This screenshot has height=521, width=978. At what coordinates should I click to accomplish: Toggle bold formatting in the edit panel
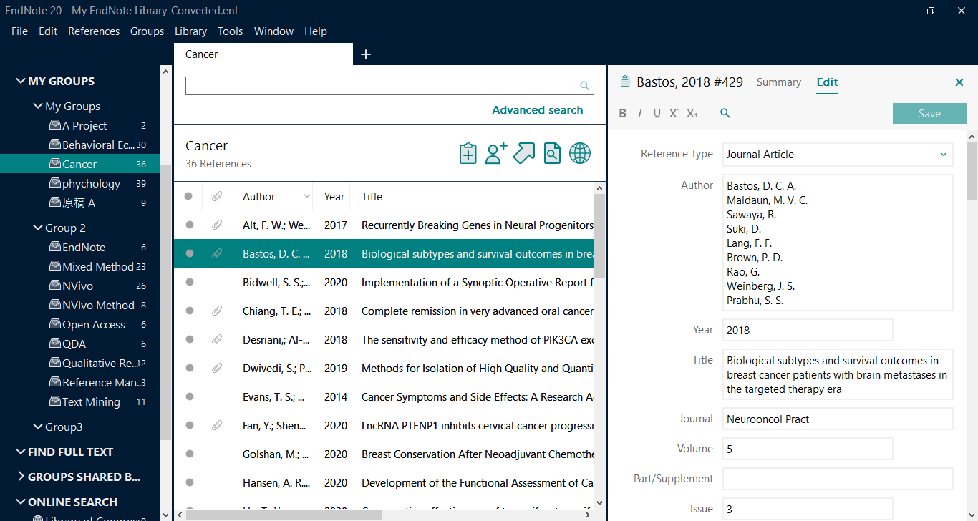(x=622, y=113)
